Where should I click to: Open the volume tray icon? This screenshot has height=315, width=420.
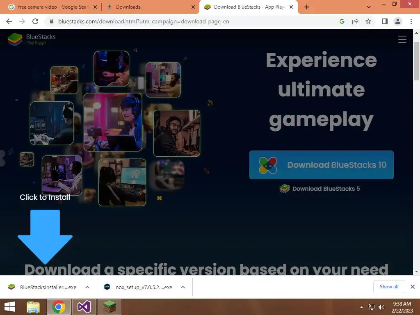point(381,307)
